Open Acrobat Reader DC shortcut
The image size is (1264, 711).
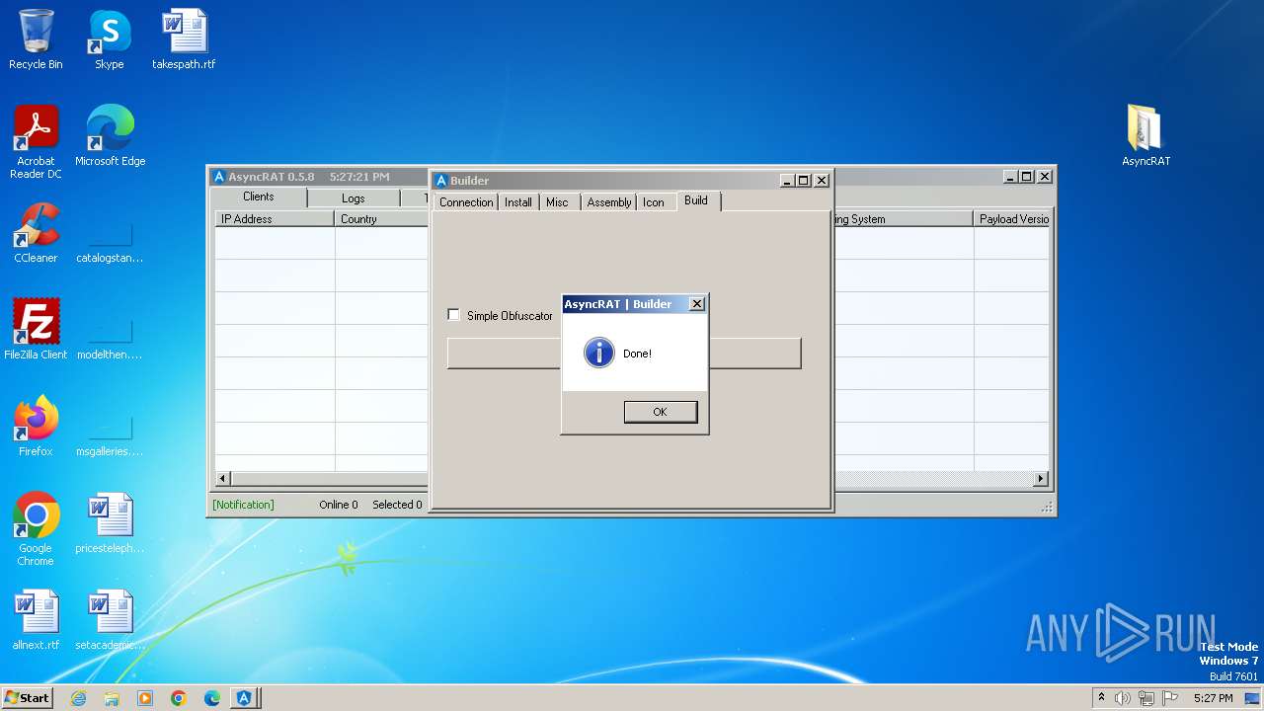36,142
